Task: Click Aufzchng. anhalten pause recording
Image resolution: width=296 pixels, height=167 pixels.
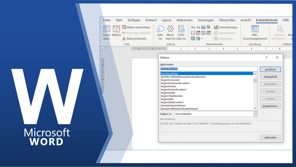Action: (x=136, y=33)
